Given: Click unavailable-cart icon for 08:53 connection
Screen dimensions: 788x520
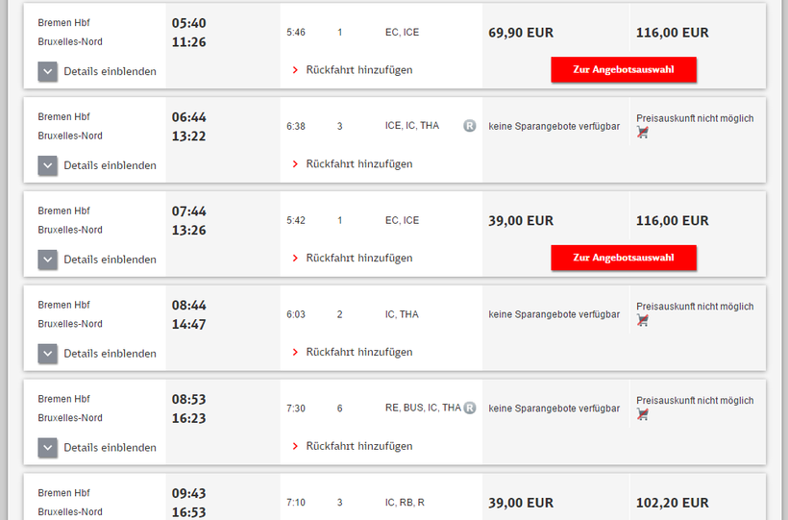Looking at the screenshot, I should click(643, 415).
